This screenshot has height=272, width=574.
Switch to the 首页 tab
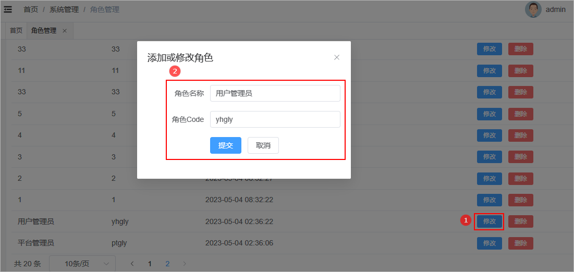(x=16, y=31)
